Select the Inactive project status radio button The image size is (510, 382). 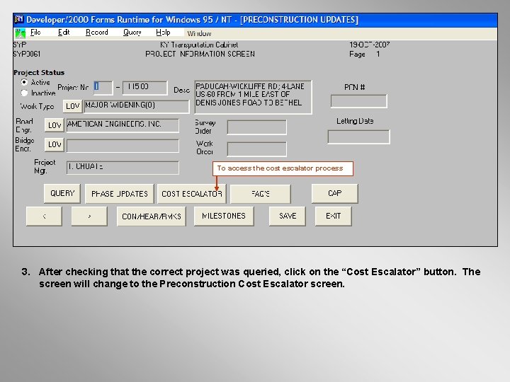24,93
